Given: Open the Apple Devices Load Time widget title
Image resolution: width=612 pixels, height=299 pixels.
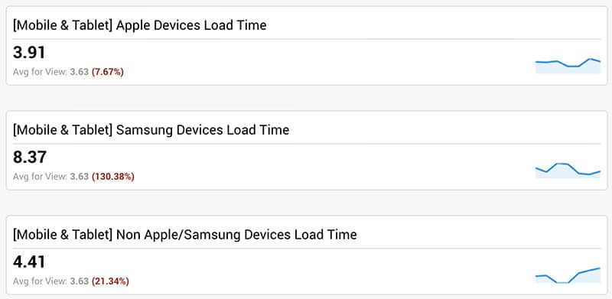Looking at the screenshot, I should point(140,25).
